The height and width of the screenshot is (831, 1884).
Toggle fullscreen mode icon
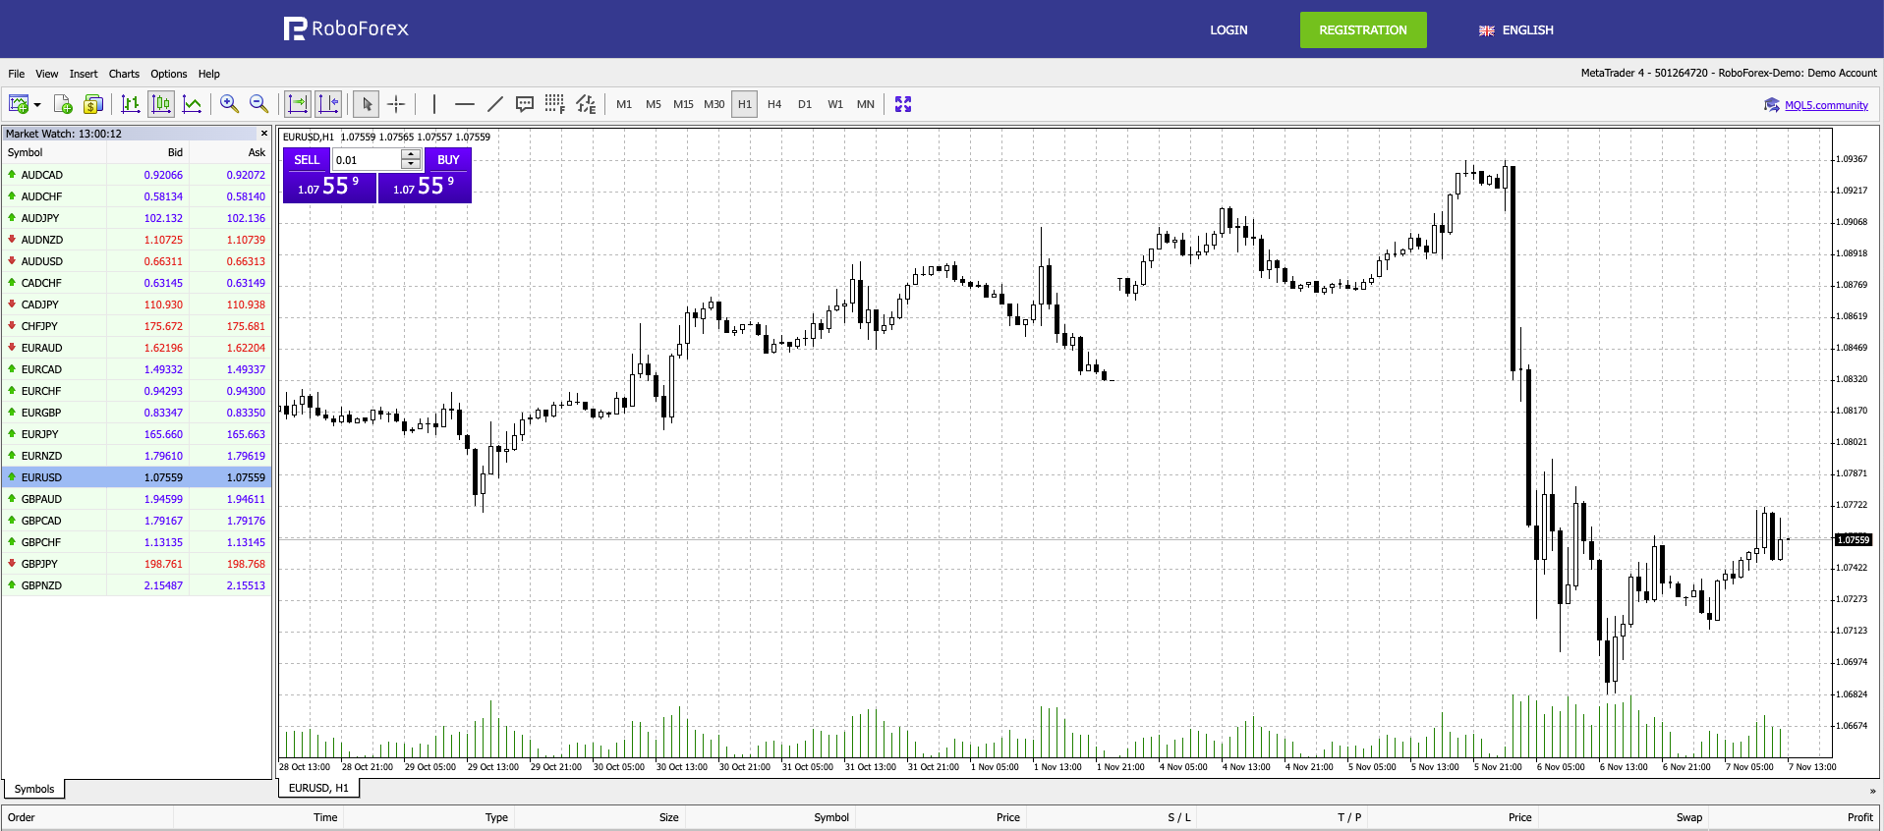coord(903,104)
